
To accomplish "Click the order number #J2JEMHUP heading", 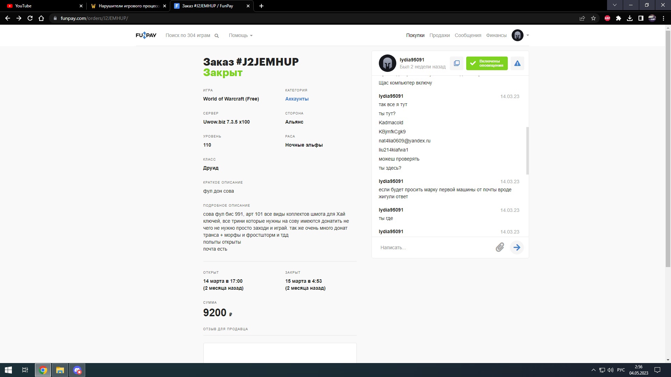I will click(x=267, y=62).
